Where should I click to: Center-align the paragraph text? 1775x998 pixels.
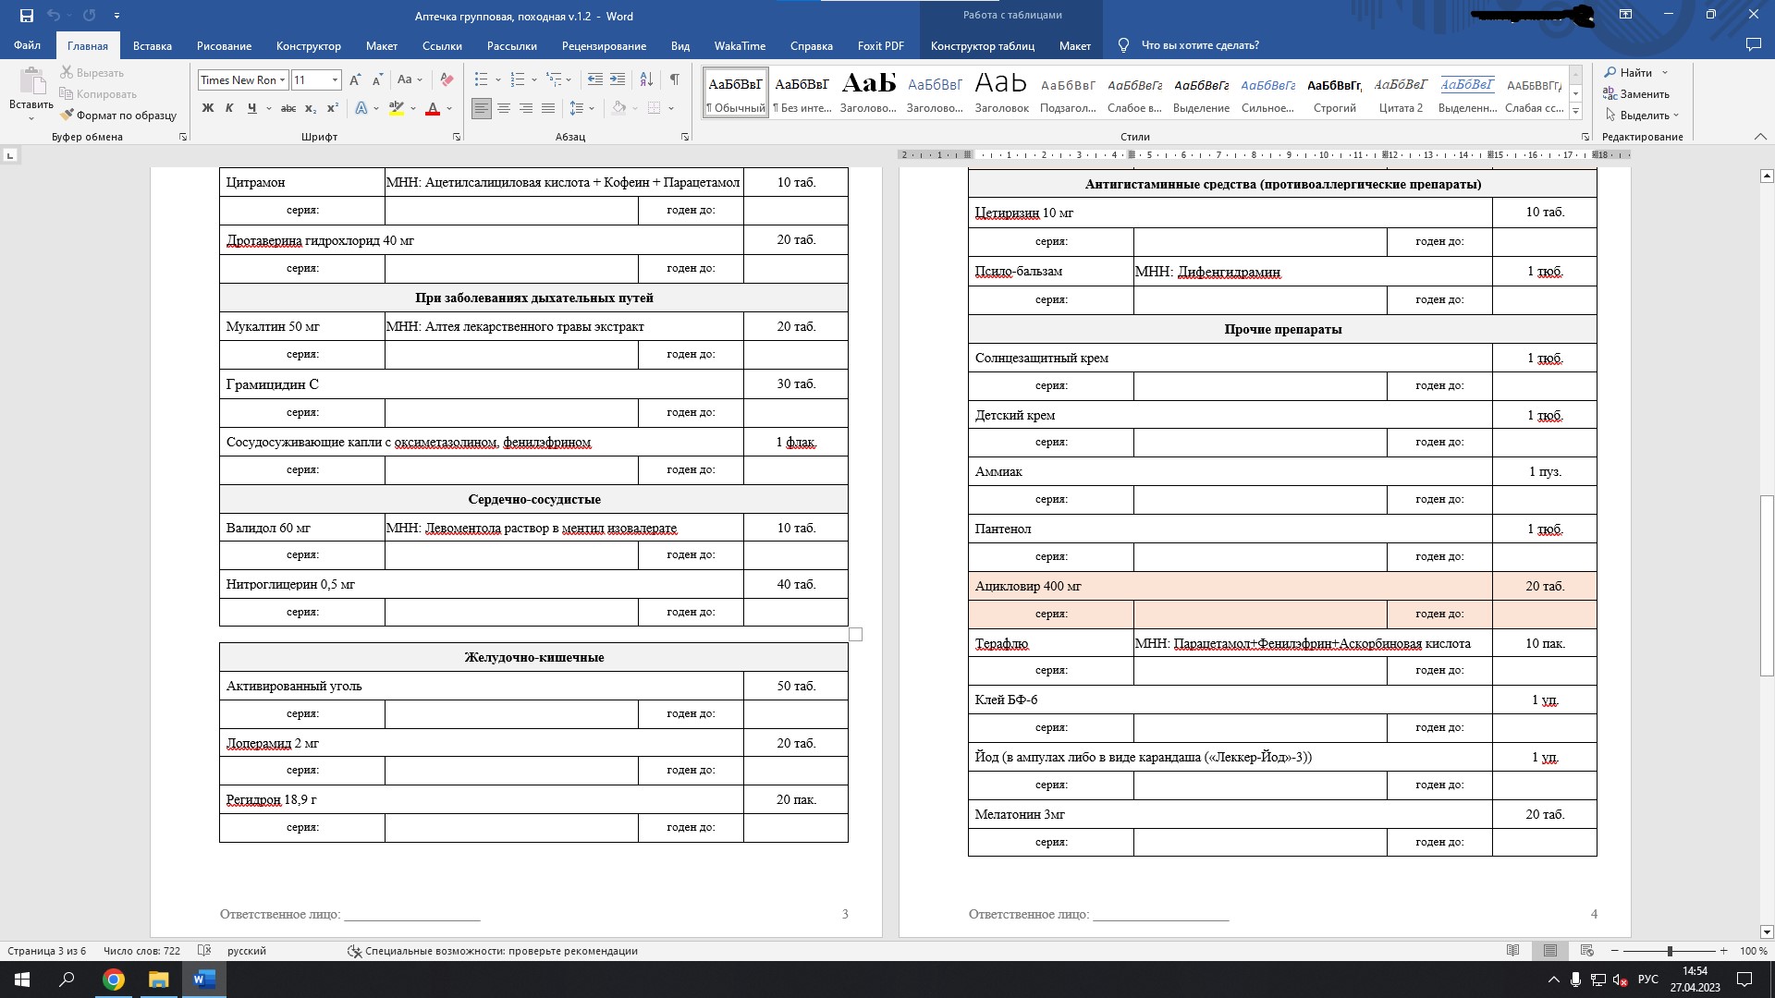click(504, 108)
